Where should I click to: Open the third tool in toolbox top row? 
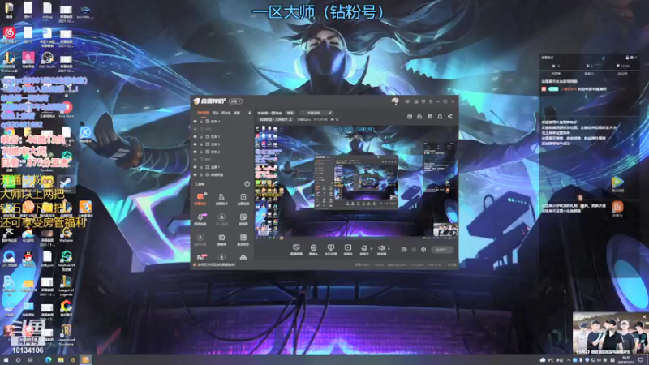pyautogui.click(x=243, y=199)
